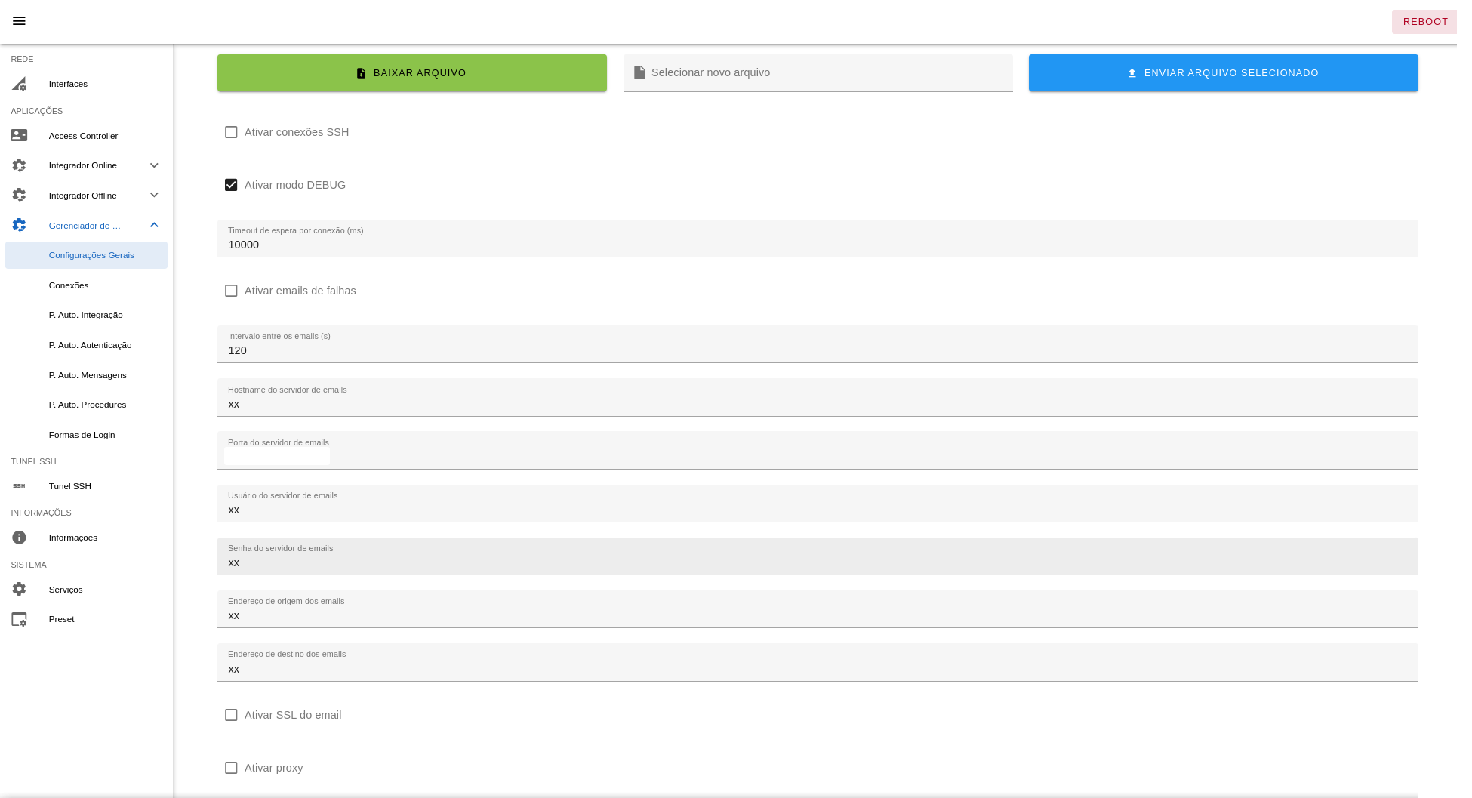This screenshot has height=798, width=1472.
Task: Tick the Ativar SSL do email checkbox
Action: coord(231,715)
